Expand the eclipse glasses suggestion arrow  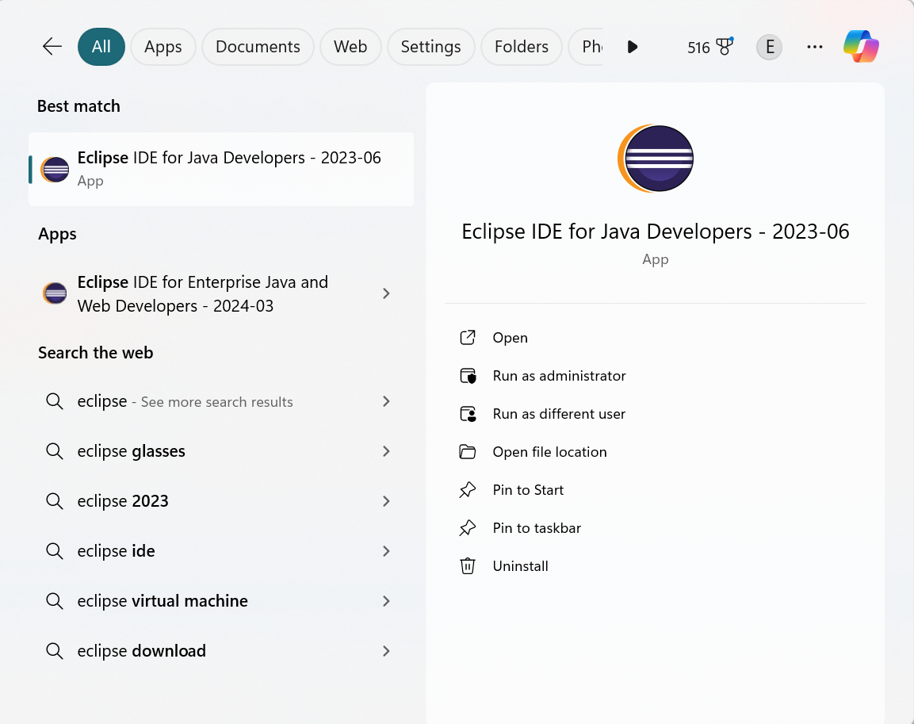tap(386, 451)
